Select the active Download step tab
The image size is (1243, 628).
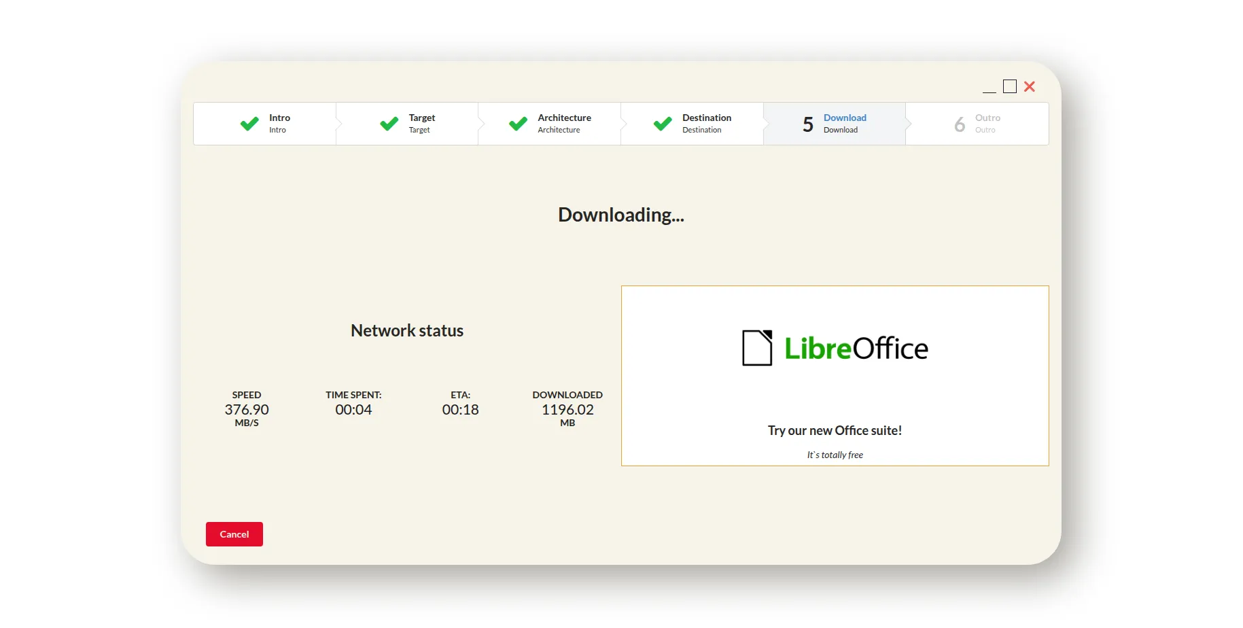(x=835, y=124)
